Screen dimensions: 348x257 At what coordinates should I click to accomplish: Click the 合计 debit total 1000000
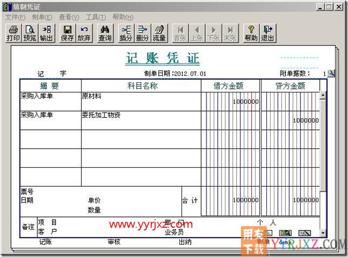pyautogui.click(x=245, y=200)
